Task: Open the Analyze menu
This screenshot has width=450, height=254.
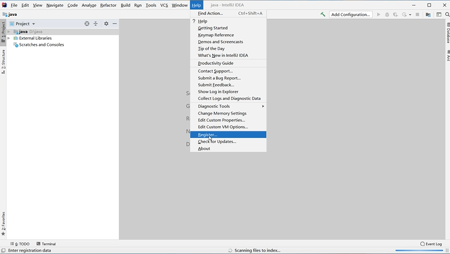Action: pyautogui.click(x=89, y=5)
